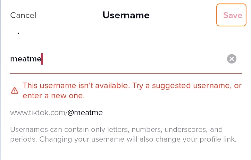Open the www.tiktok.com/ profile link prefix
Viewport: 251px width, 160px height.
click(39, 113)
